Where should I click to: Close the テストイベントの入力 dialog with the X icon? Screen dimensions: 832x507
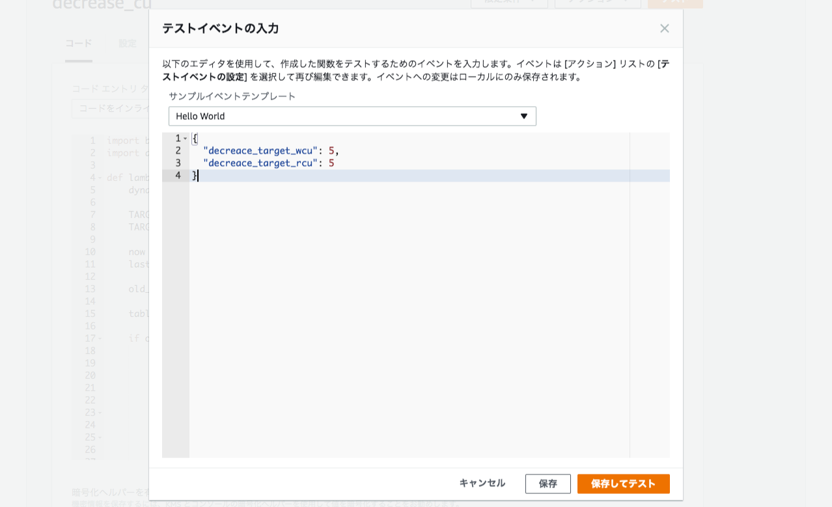tap(664, 28)
